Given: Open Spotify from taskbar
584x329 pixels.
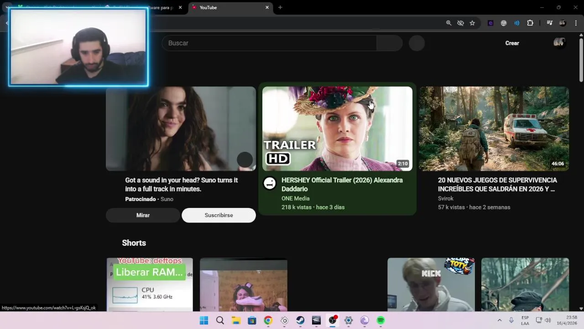Looking at the screenshot, I should [x=381, y=320].
